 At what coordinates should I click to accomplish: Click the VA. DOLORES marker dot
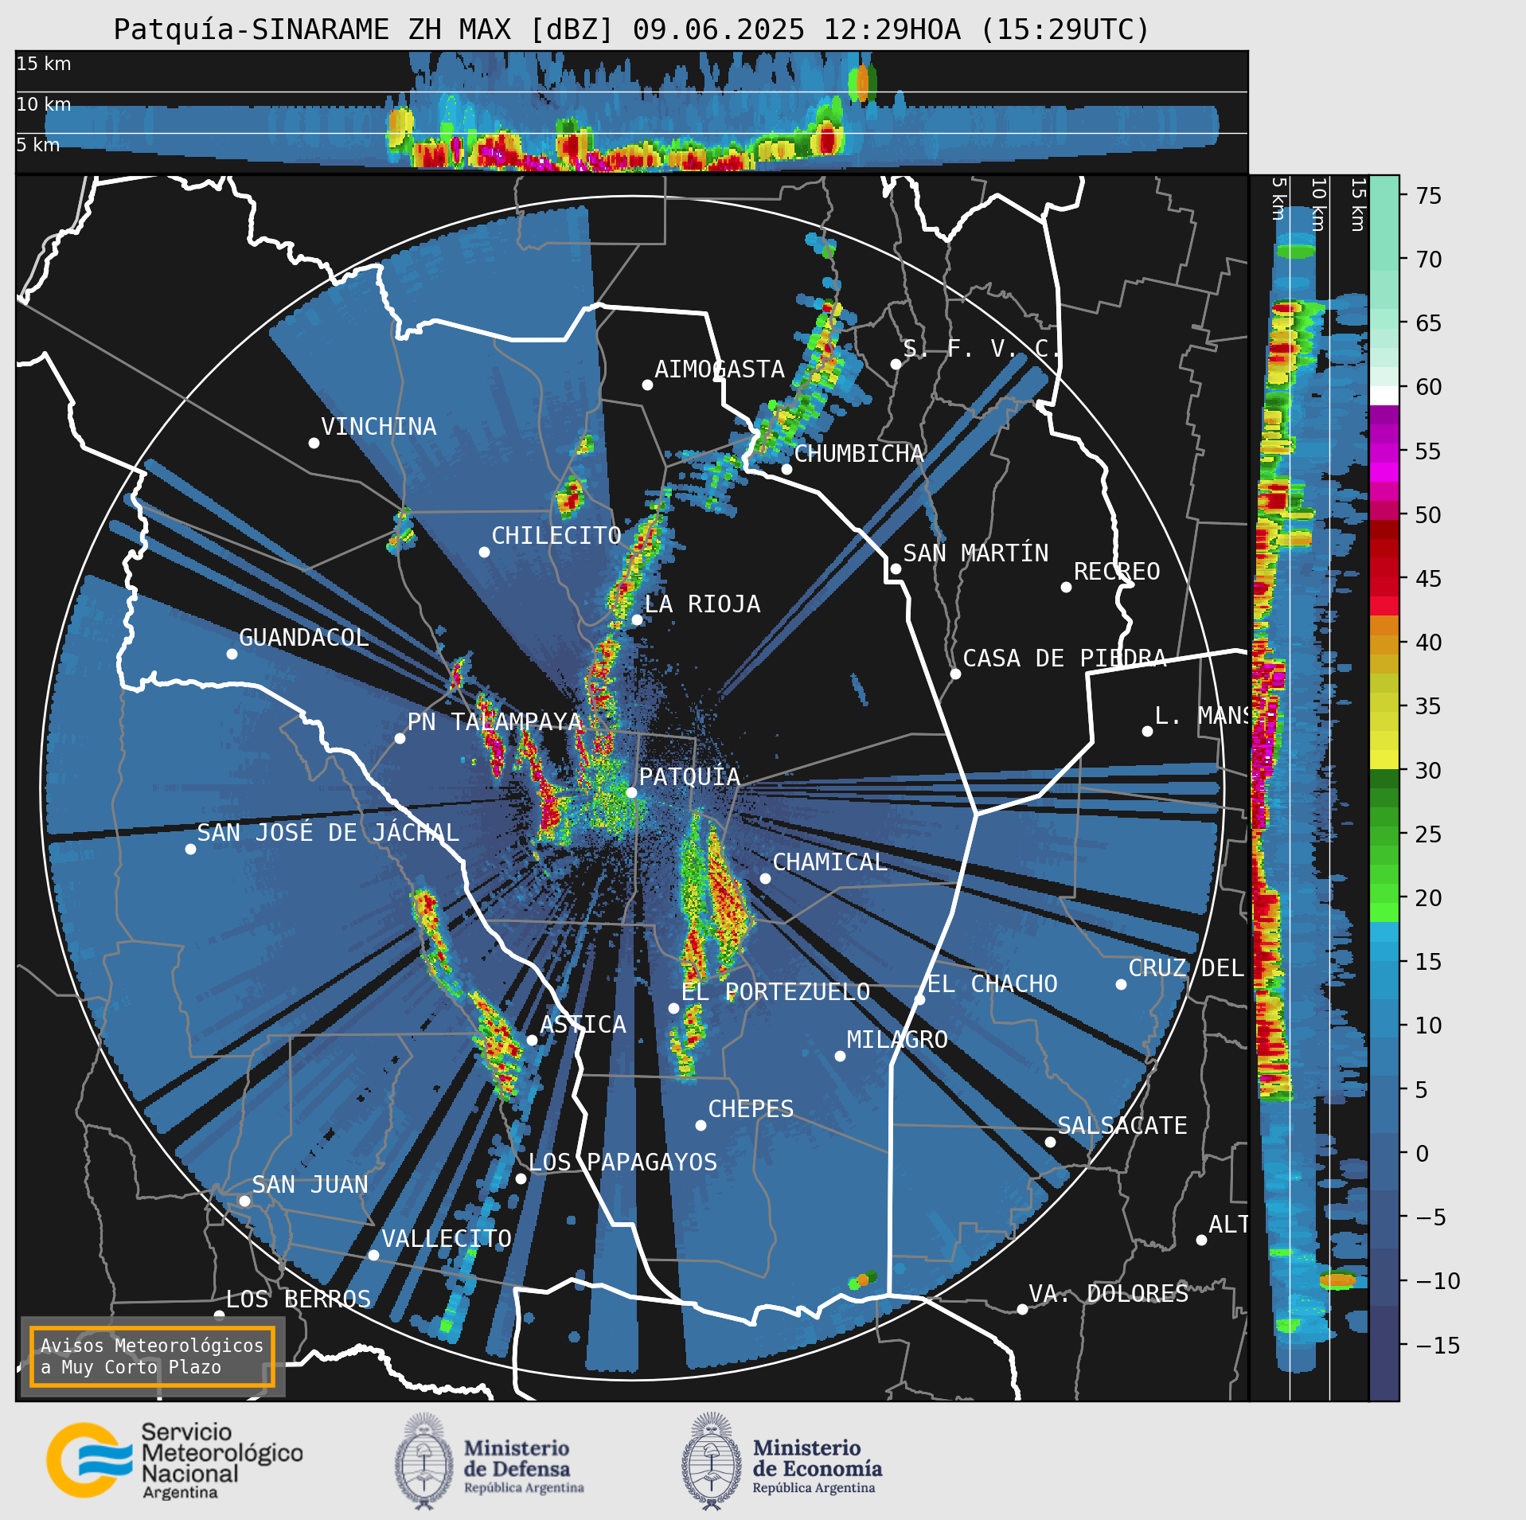coord(1022,1309)
